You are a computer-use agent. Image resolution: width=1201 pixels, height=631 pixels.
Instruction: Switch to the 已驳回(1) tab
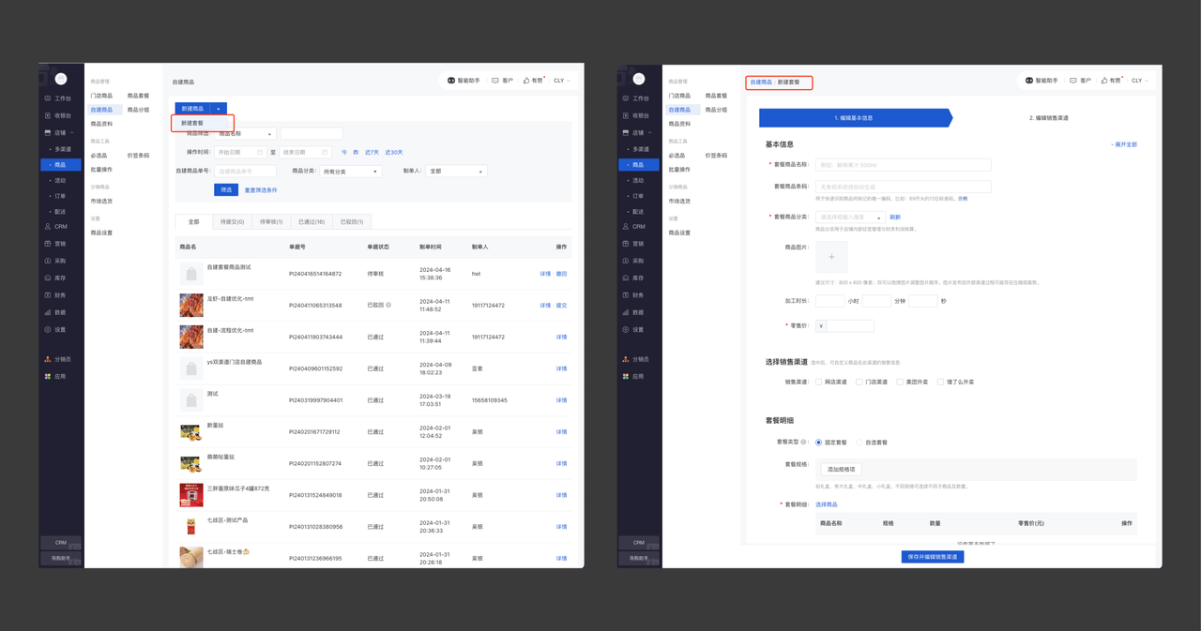point(352,222)
